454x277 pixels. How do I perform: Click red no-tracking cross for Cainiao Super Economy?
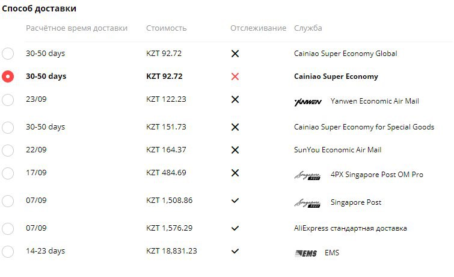(x=235, y=76)
